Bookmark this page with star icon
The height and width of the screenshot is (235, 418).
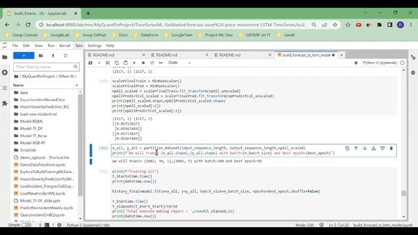pyautogui.click(x=335, y=25)
